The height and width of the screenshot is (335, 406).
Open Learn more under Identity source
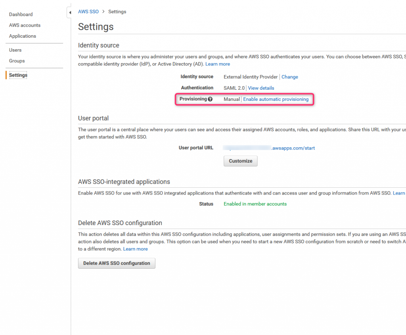click(218, 64)
